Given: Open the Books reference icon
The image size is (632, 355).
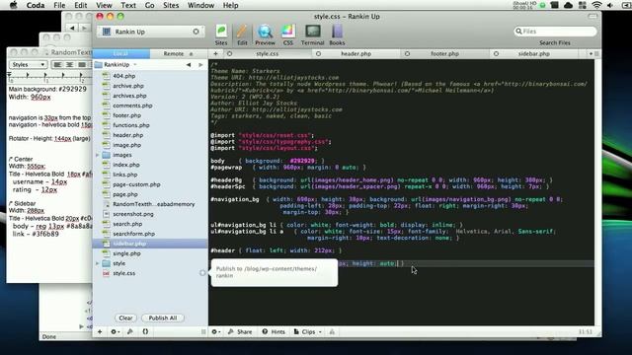Looking at the screenshot, I should 337,35.
